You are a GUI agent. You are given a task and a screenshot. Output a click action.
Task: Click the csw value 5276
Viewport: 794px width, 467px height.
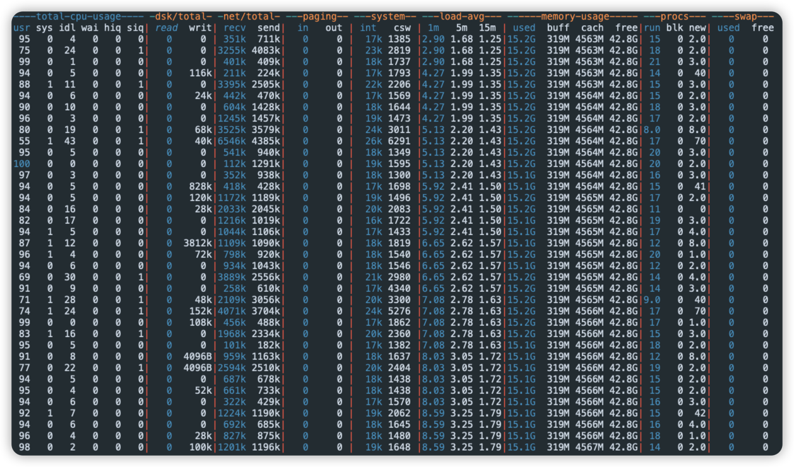click(x=400, y=311)
